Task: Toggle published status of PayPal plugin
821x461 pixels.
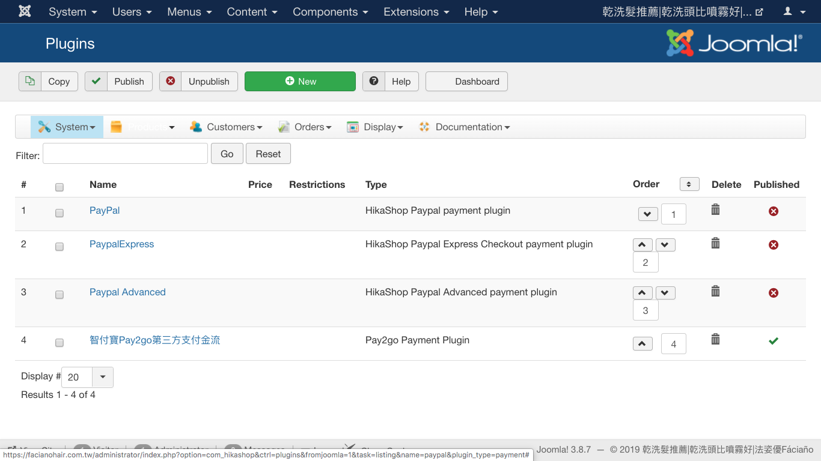Action: (x=774, y=211)
